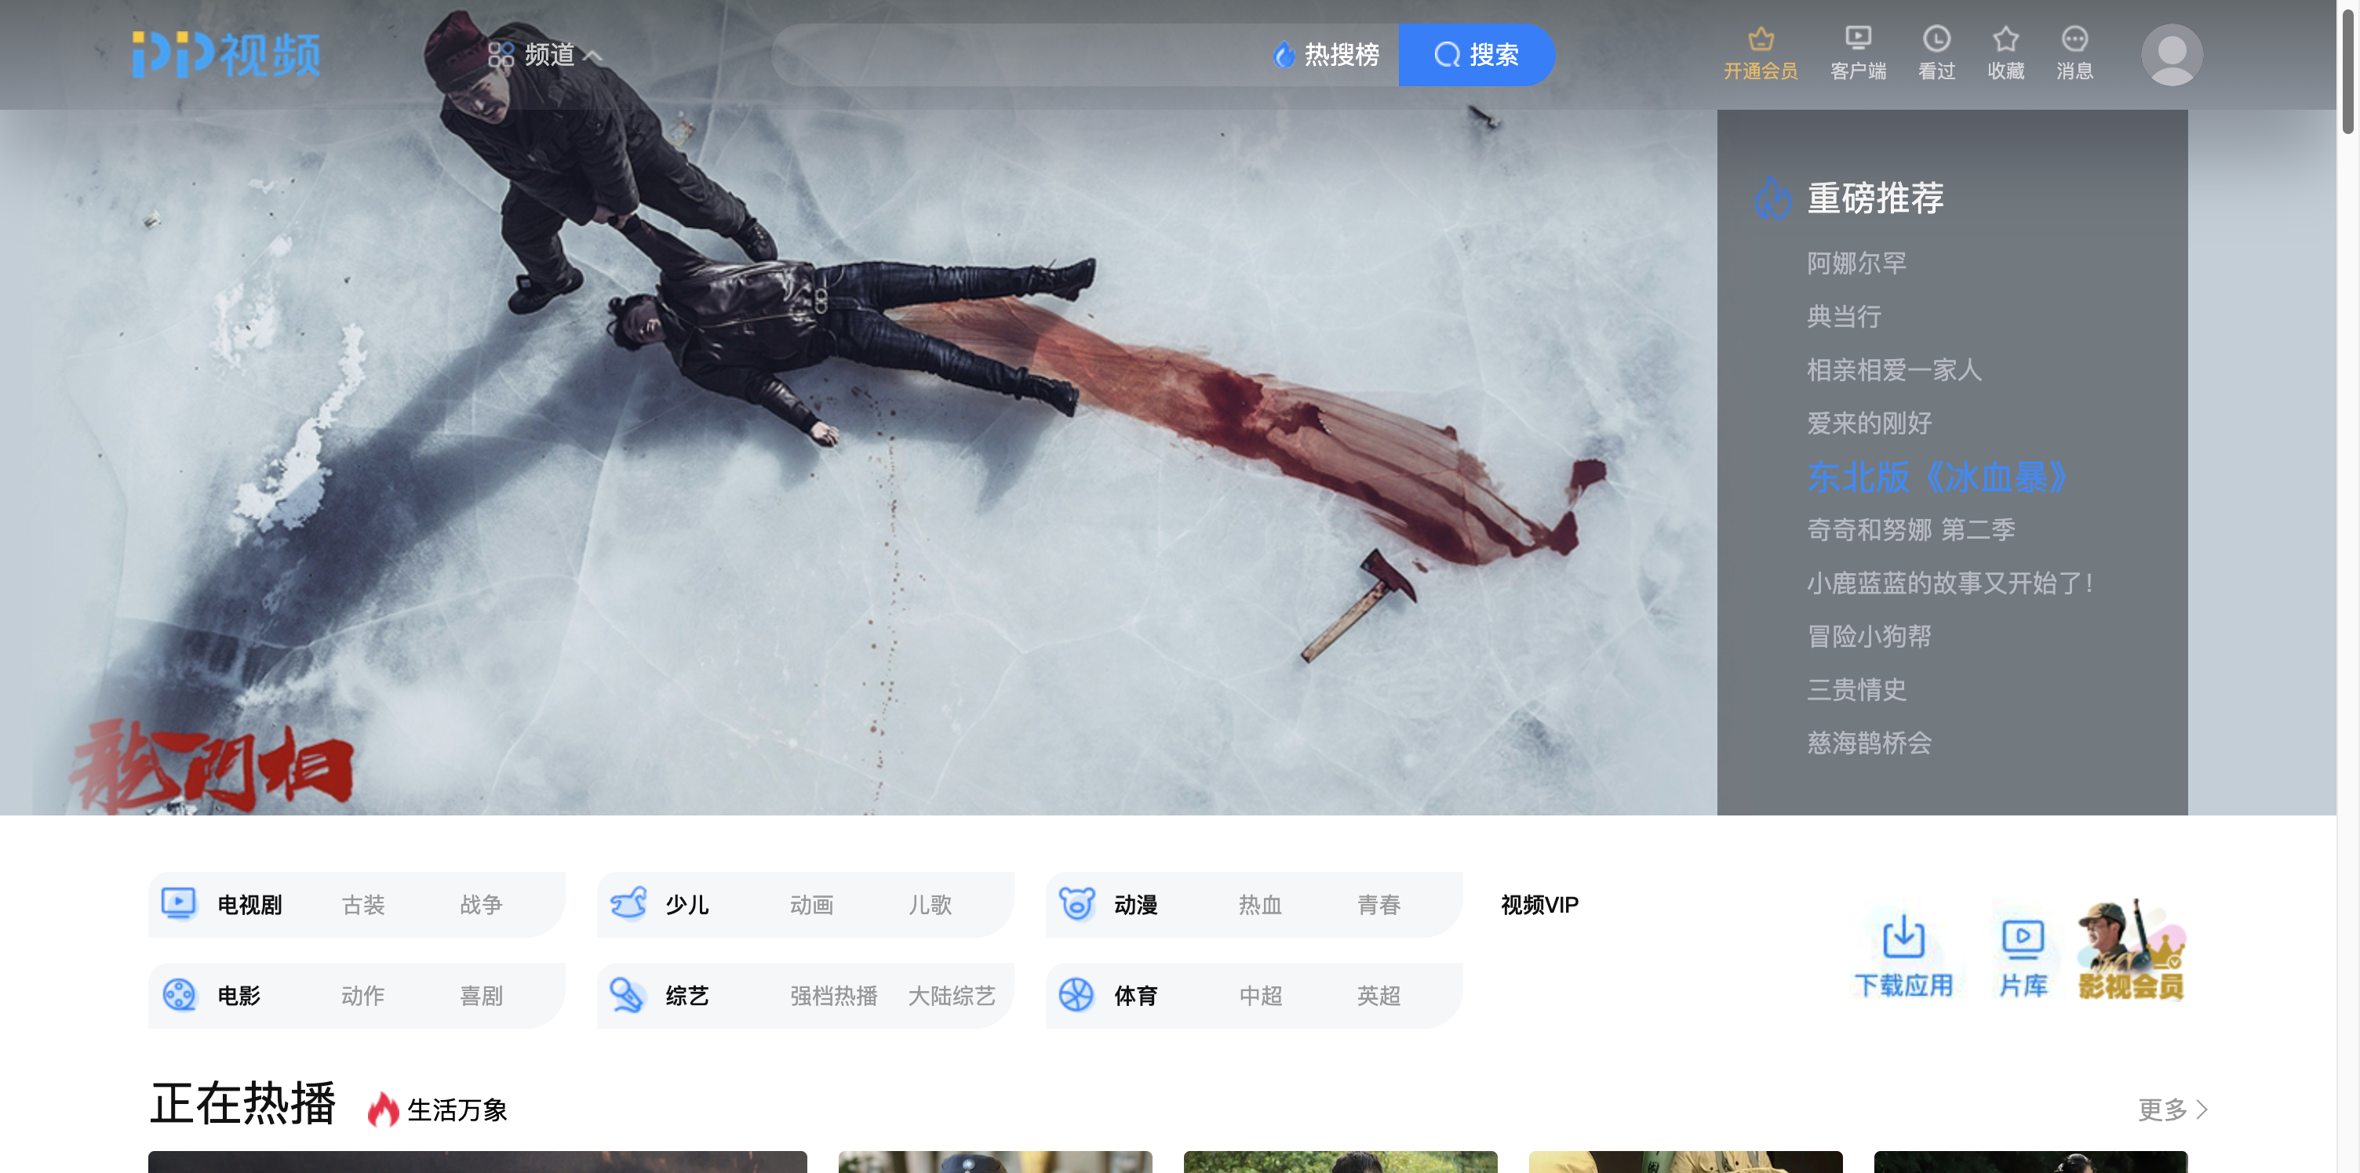Click the 客户端 client icon
This screenshot has height=1173, width=2360.
[x=1857, y=38]
